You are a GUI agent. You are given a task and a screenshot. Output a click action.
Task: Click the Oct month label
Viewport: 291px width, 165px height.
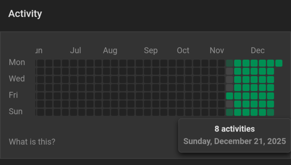tap(183, 50)
